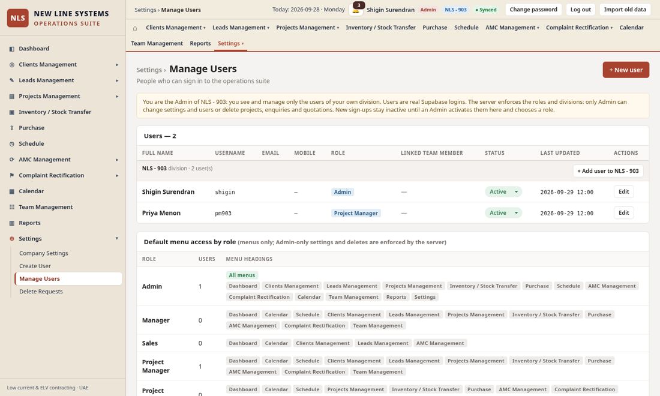Image resolution: width=660 pixels, height=396 pixels.
Task: Click the Project Manager role tag for Priya Menon
Action: (356, 214)
